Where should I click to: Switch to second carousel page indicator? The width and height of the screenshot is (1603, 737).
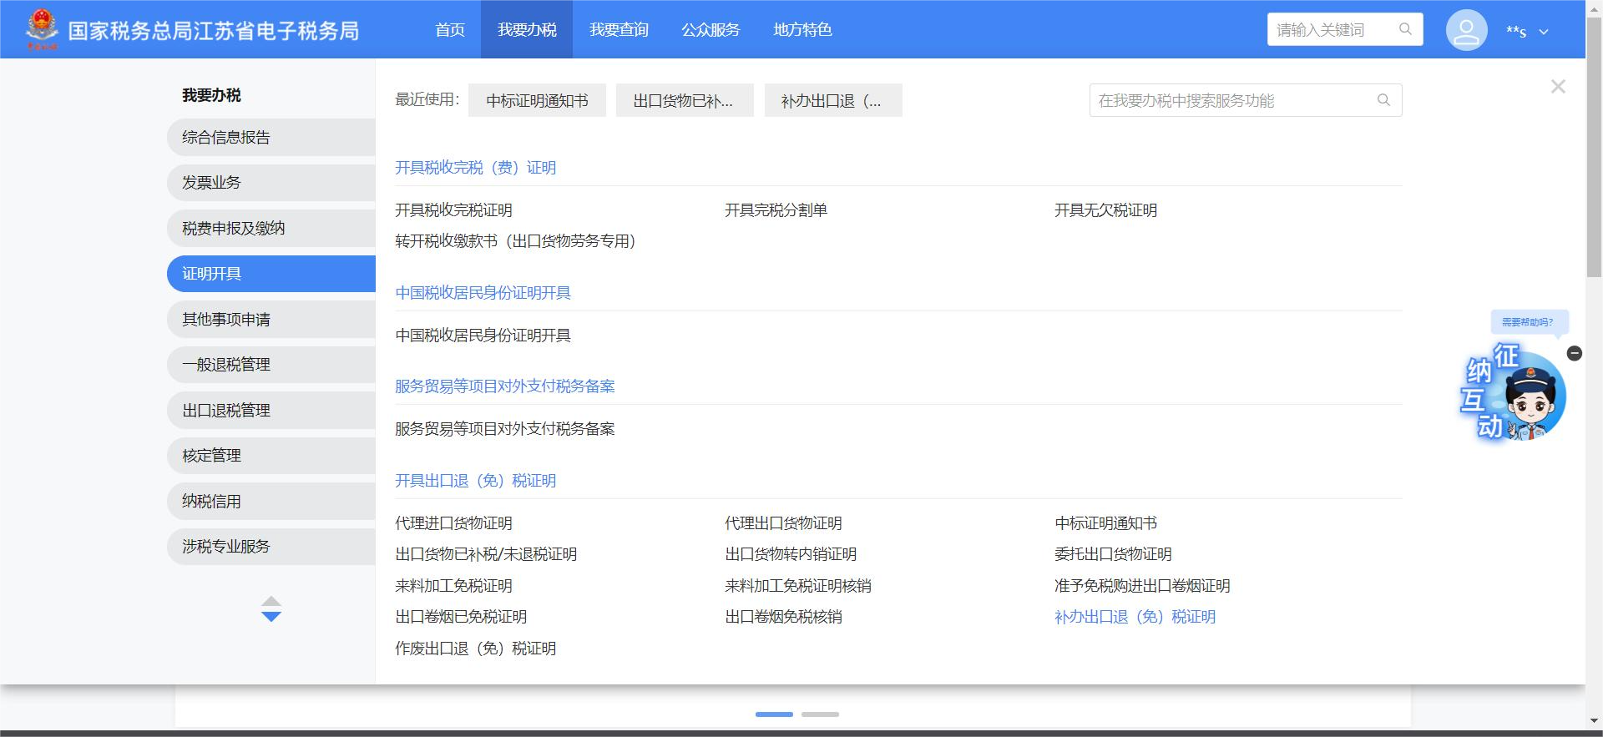pos(820,714)
